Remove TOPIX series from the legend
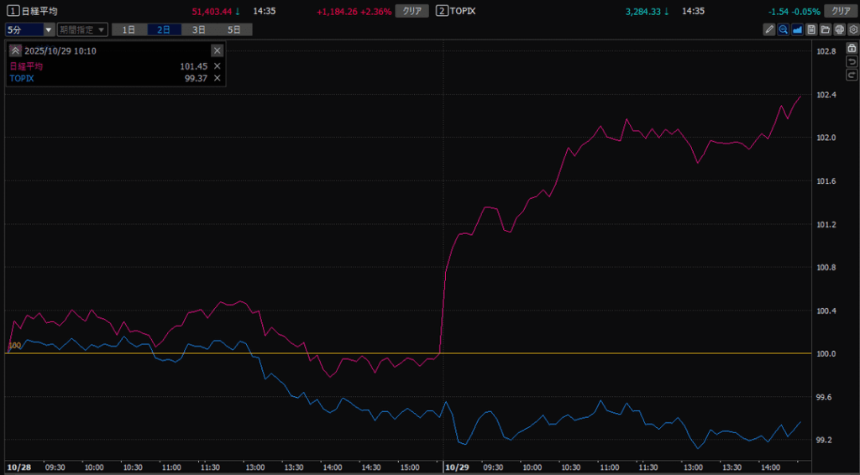 tap(218, 78)
